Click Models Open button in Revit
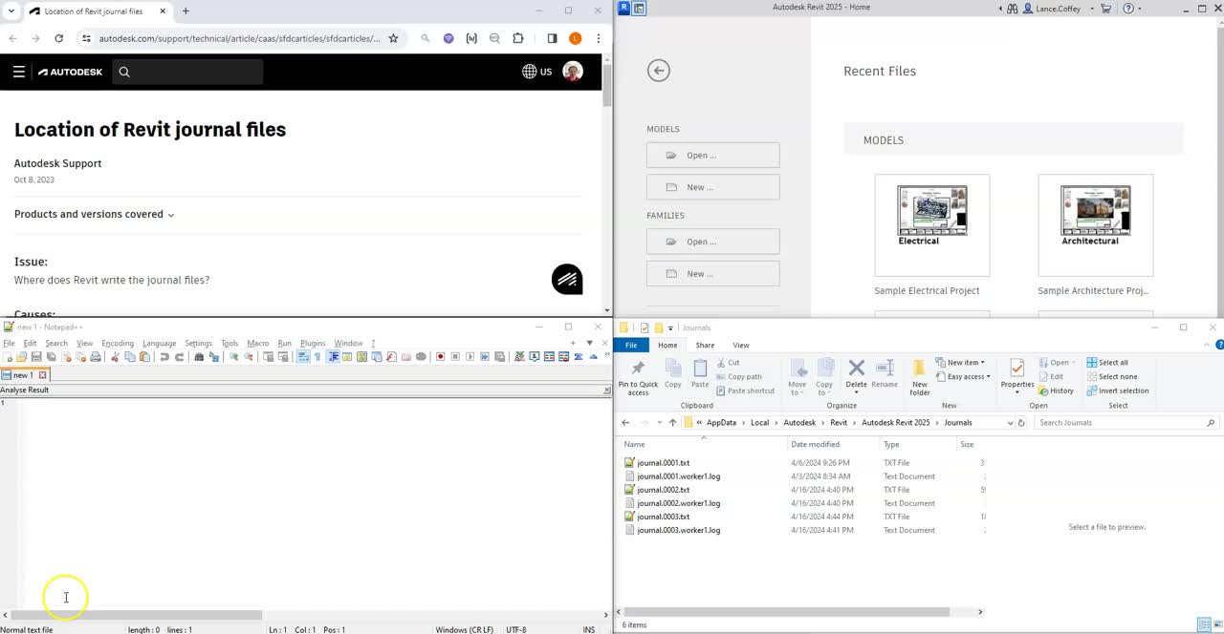Viewport: 1224px width, 634px height. (712, 155)
